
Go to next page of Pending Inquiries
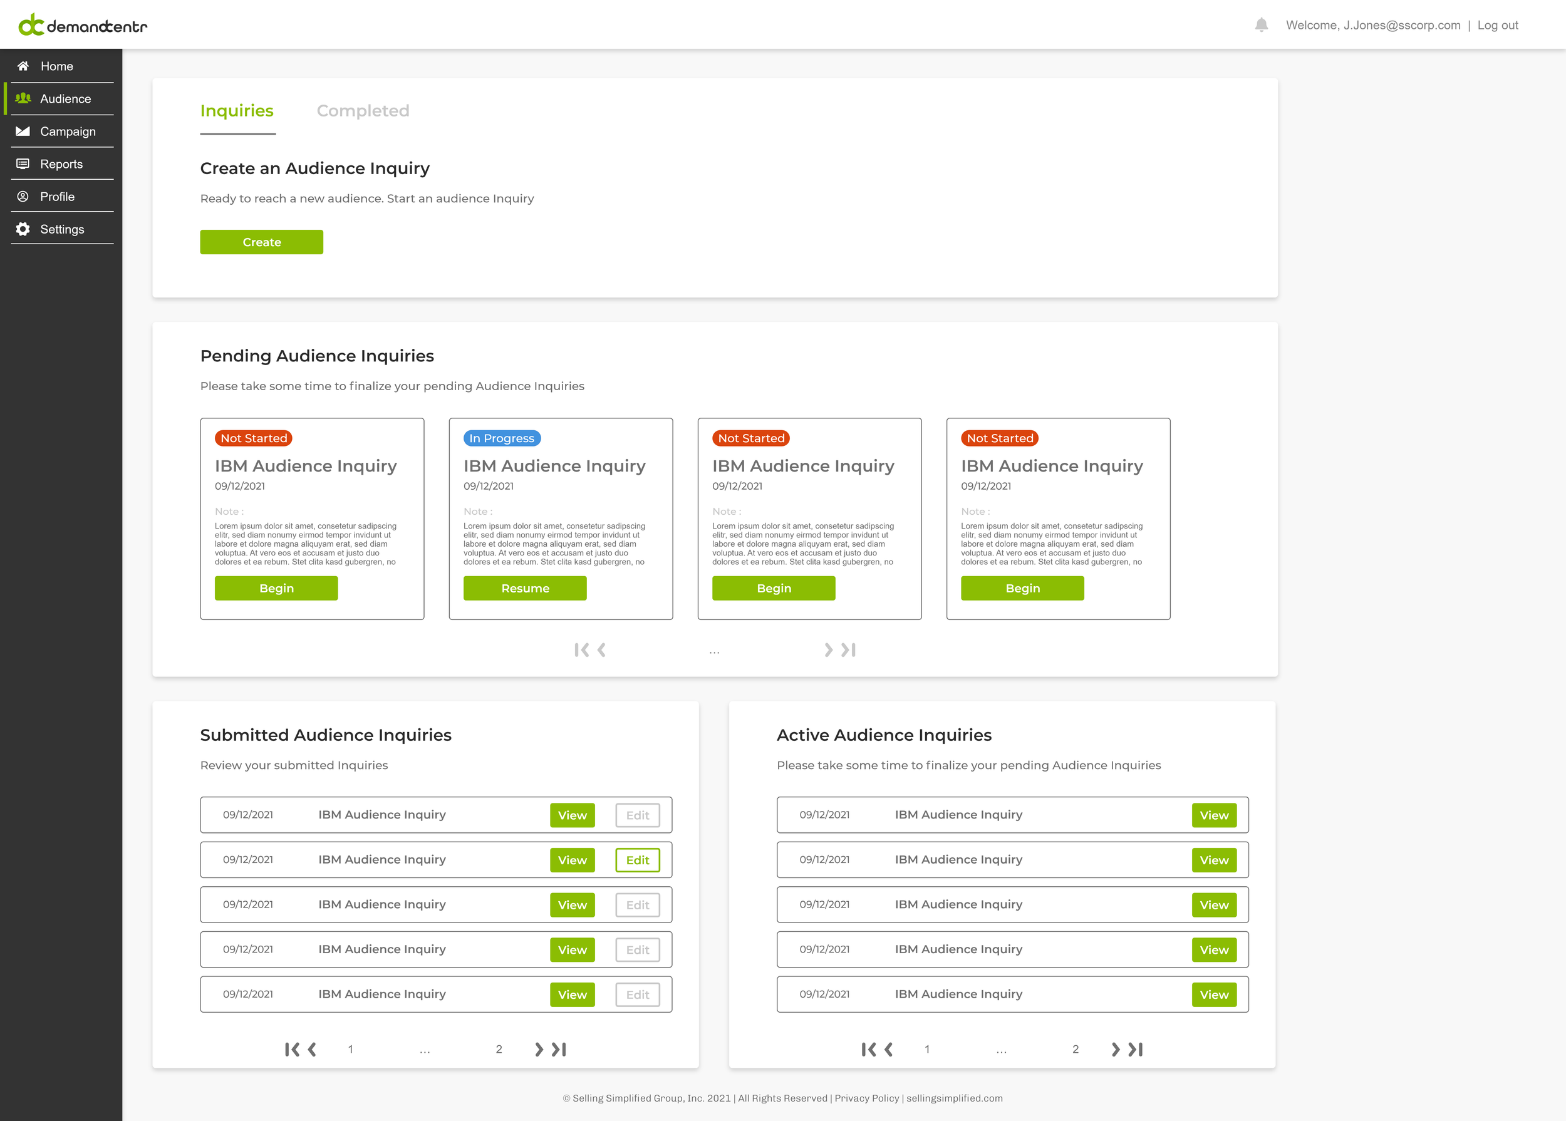(x=828, y=650)
